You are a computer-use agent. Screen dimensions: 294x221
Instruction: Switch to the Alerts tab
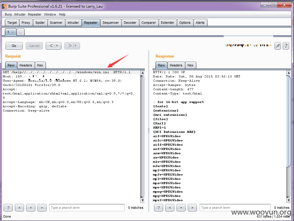200,23
